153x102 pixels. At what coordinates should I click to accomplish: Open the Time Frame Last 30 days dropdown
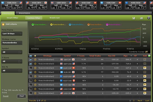(x=12, y=34)
